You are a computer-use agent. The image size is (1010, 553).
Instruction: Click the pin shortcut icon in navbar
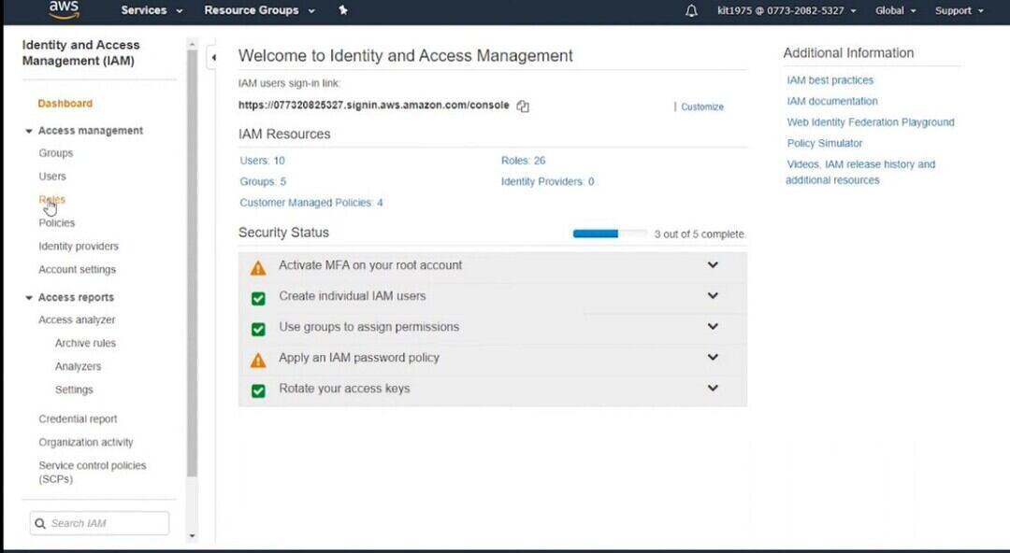click(x=343, y=10)
